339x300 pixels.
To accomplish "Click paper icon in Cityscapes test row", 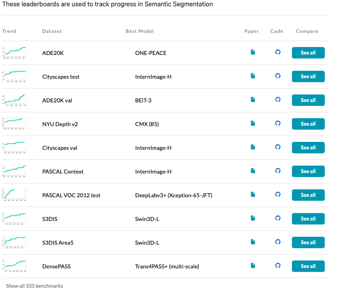I will coord(253,76).
